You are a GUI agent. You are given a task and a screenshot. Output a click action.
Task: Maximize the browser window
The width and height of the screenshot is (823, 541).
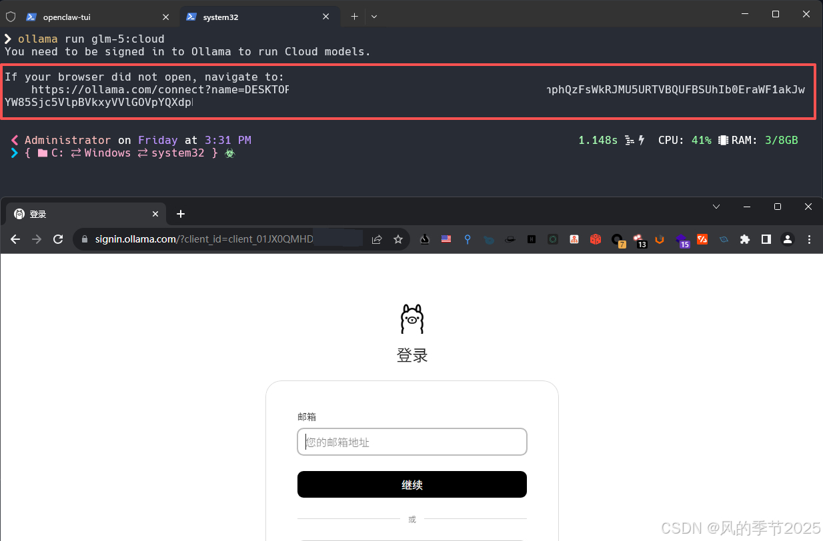(778, 207)
